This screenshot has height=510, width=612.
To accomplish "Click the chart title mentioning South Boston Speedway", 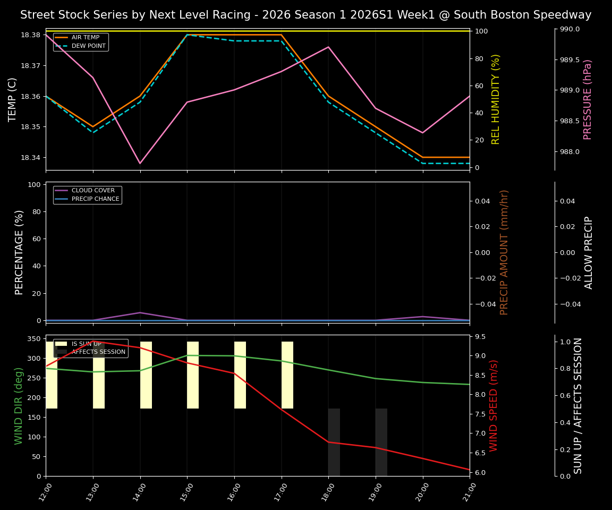I will coord(305,14).
